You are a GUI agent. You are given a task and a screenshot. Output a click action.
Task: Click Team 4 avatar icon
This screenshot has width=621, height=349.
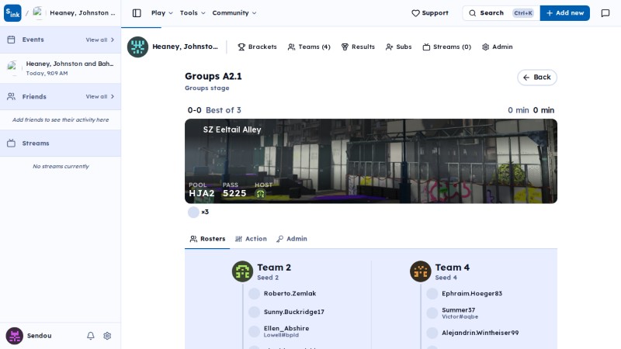click(420, 271)
